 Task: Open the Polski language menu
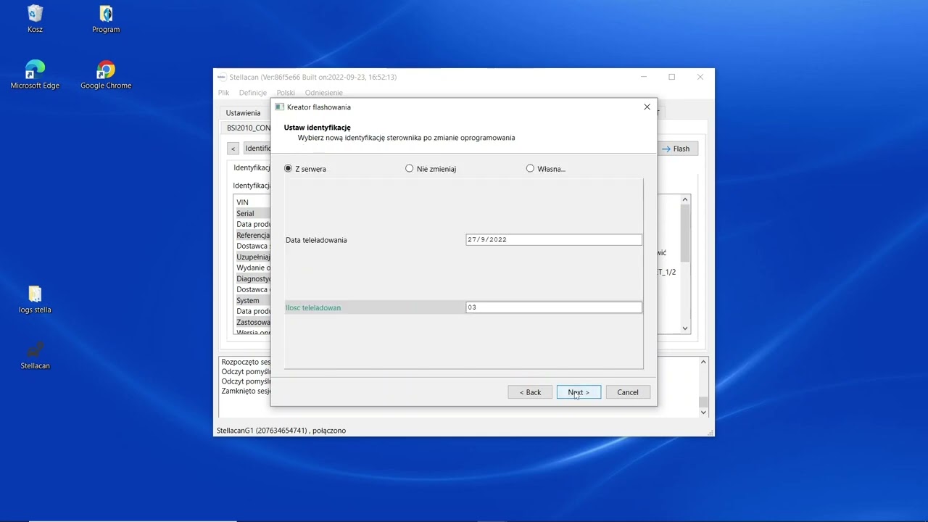coord(286,93)
